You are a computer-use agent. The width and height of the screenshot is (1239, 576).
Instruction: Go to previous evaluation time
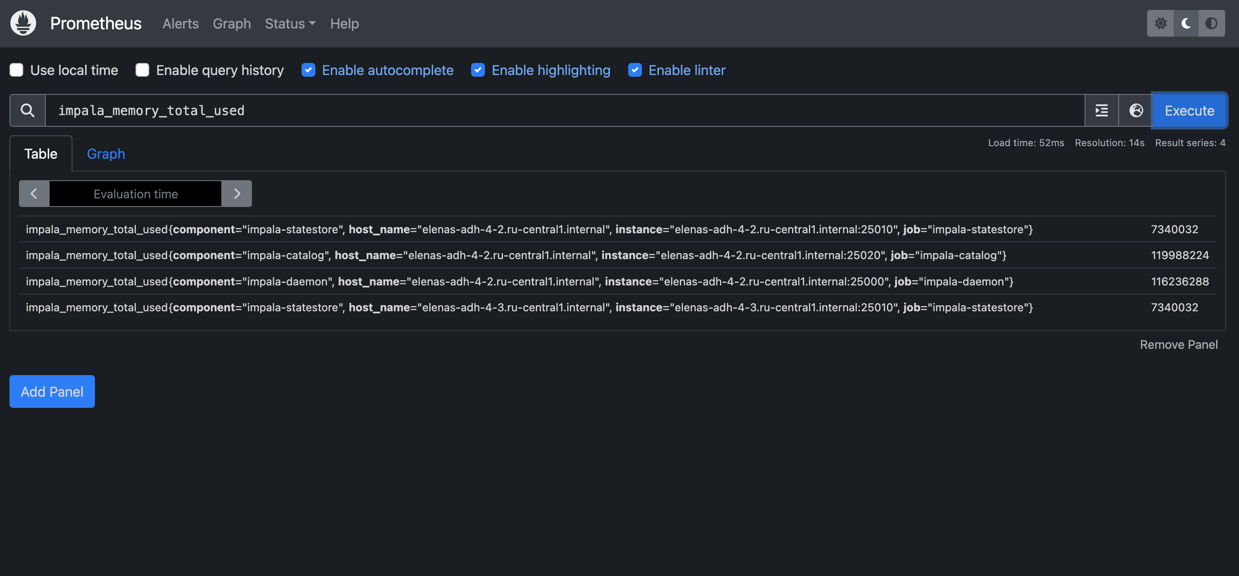(34, 194)
